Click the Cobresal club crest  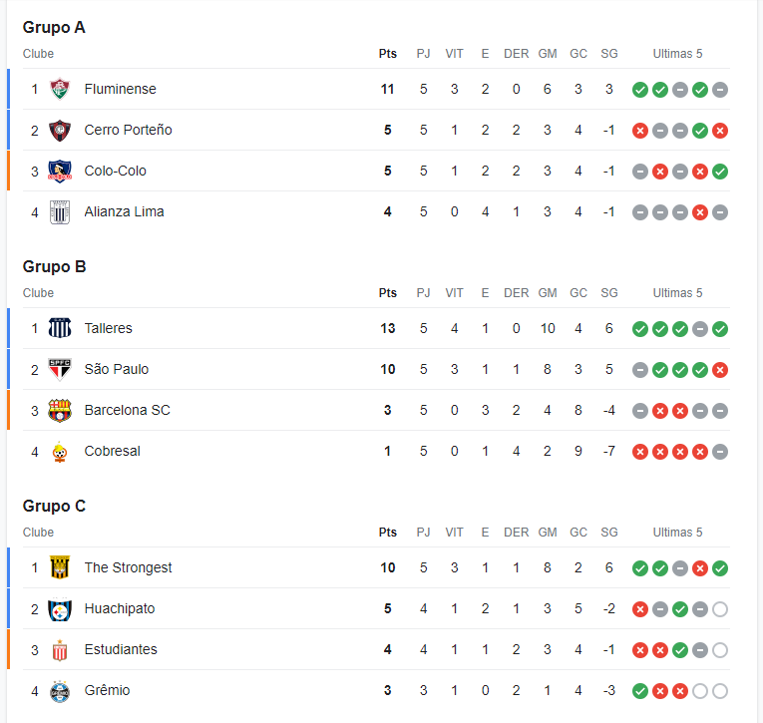tap(60, 452)
